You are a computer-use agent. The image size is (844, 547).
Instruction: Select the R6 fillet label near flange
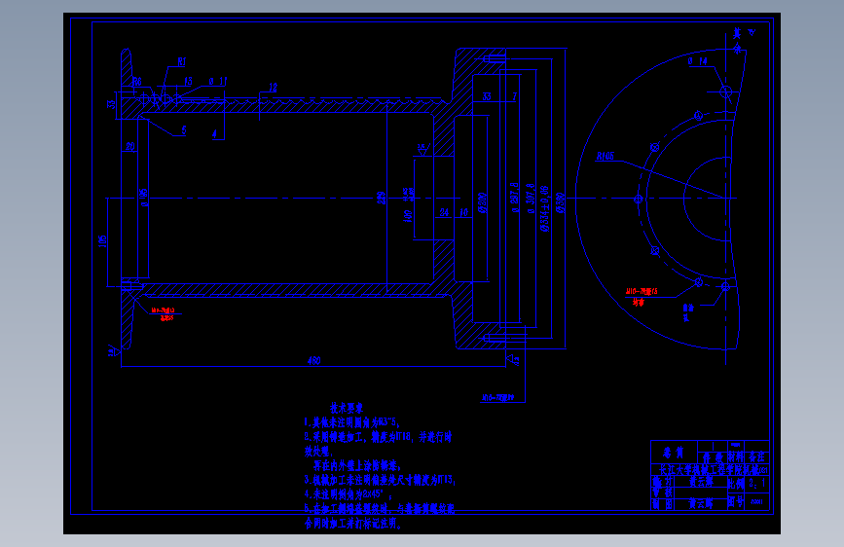pyautogui.click(x=136, y=82)
